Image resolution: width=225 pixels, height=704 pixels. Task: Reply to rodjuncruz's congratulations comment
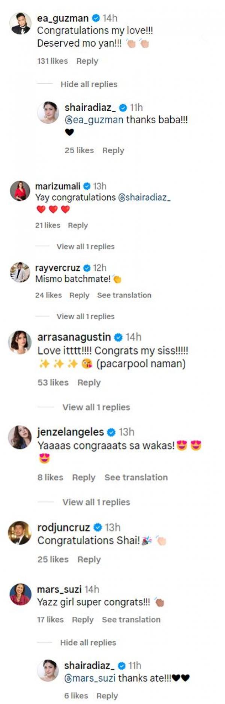89,559
